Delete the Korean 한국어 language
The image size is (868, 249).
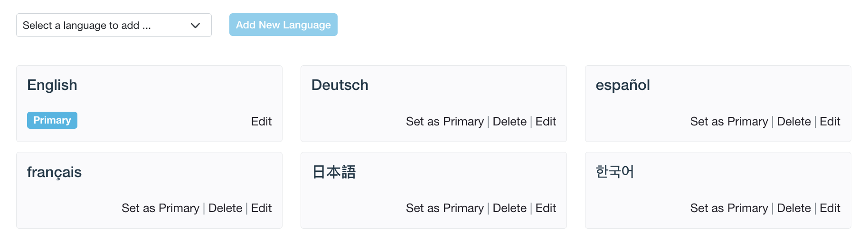point(794,208)
